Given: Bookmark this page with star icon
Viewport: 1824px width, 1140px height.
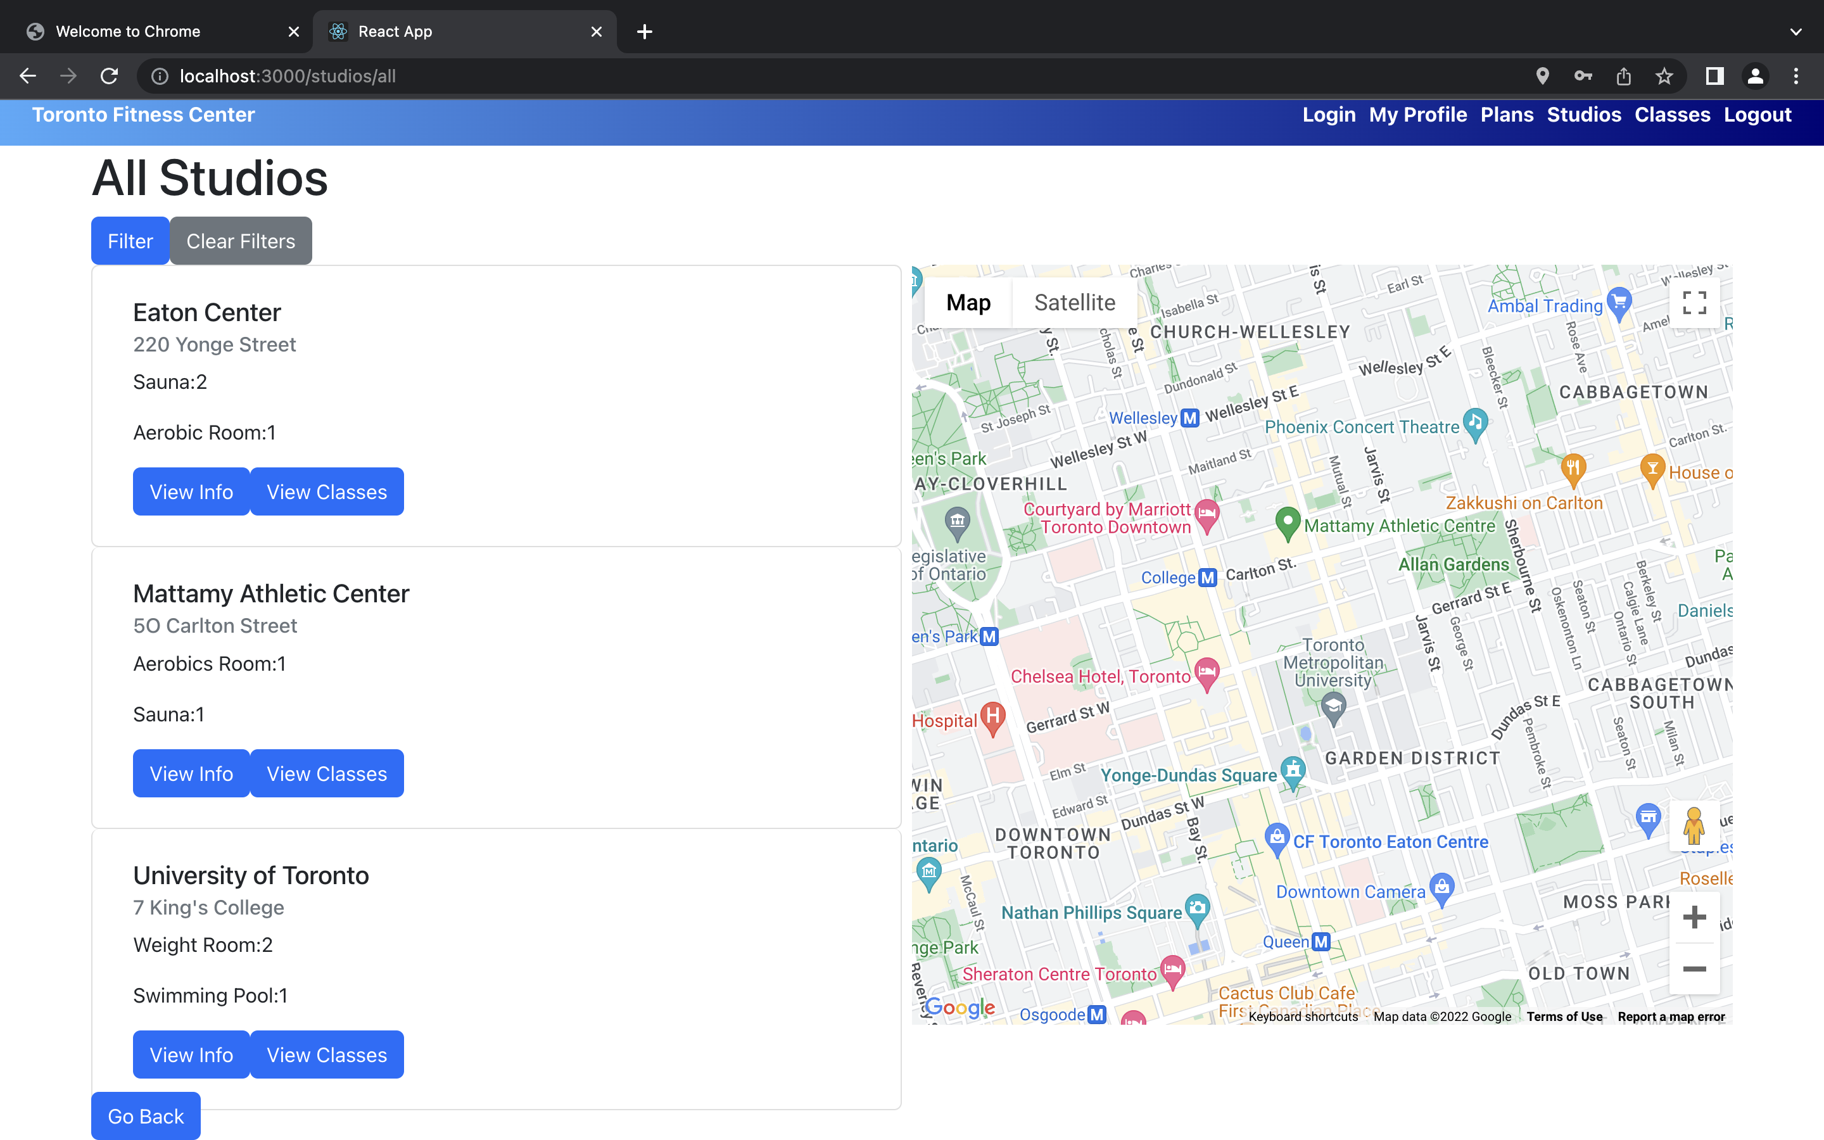Looking at the screenshot, I should tap(1664, 76).
